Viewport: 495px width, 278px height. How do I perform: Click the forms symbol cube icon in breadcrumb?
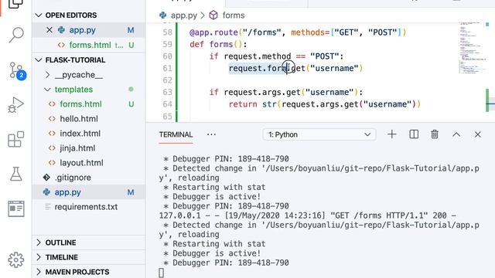[213, 15]
